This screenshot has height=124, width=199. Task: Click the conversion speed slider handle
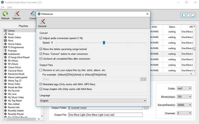click(x=104, y=43)
